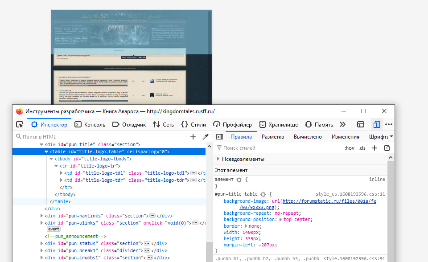The width and height of the screenshot is (428, 262).
Task: Open the Шрифты sidebar tab
Action: pyautogui.click(x=379, y=137)
